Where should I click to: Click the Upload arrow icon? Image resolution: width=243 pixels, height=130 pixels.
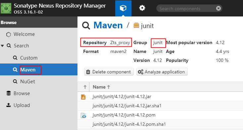(9, 105)
